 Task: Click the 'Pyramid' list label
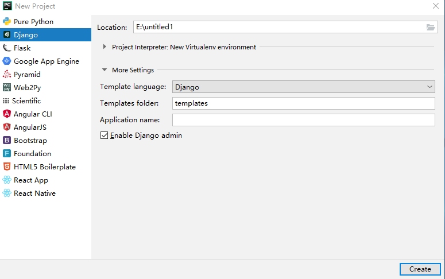click(x=27, y=75)
